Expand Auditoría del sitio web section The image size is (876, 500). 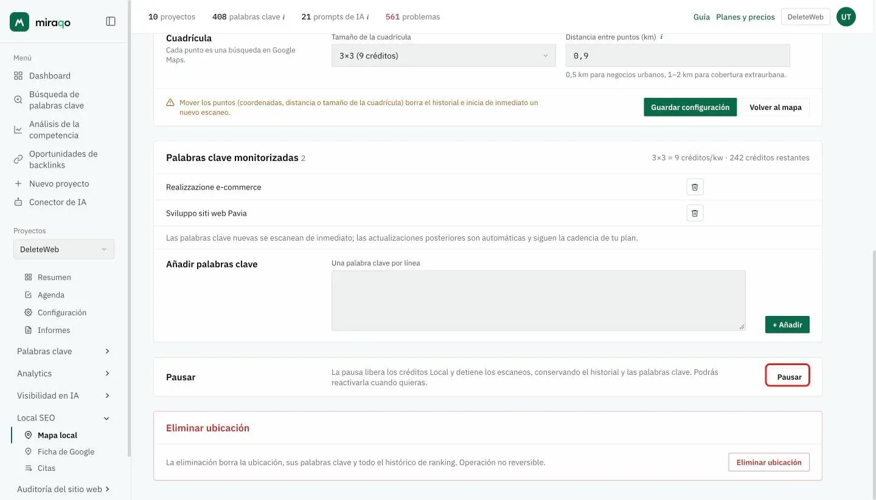point(64,489)
